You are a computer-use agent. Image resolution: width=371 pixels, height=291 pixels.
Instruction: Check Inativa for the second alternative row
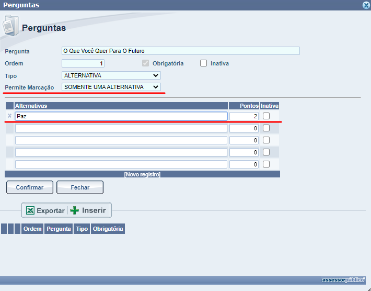pyautogui.click(x=266, y=128)
